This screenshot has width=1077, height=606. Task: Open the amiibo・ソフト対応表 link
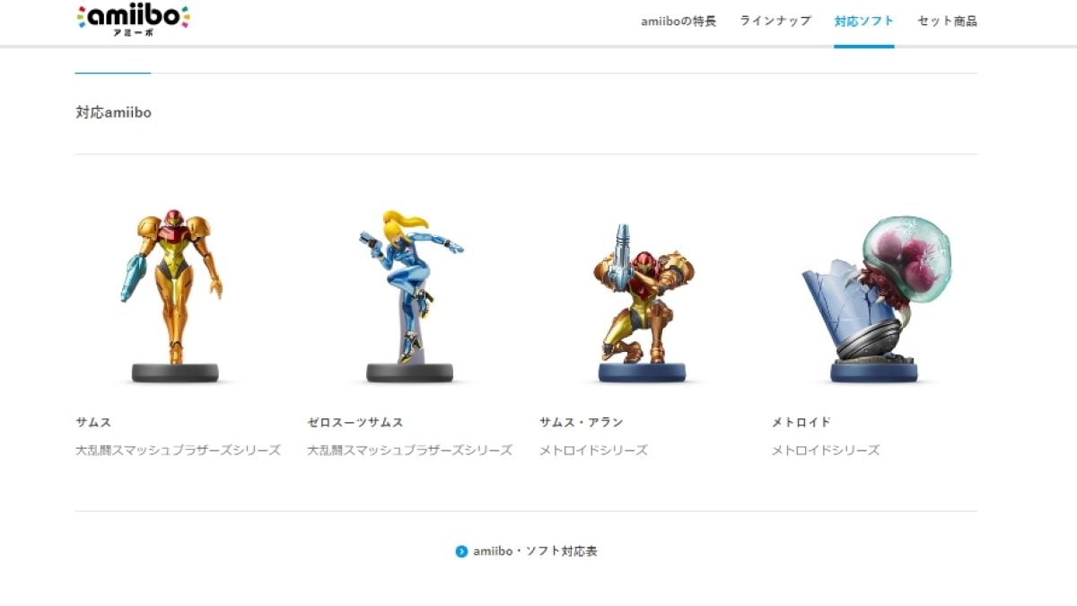coord(535,551)
